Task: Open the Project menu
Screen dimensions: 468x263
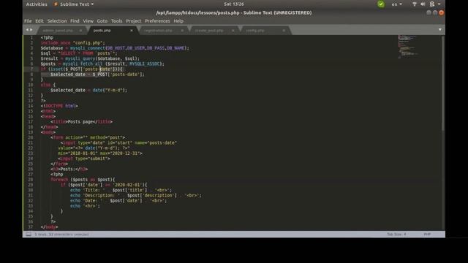Action: 133,21
